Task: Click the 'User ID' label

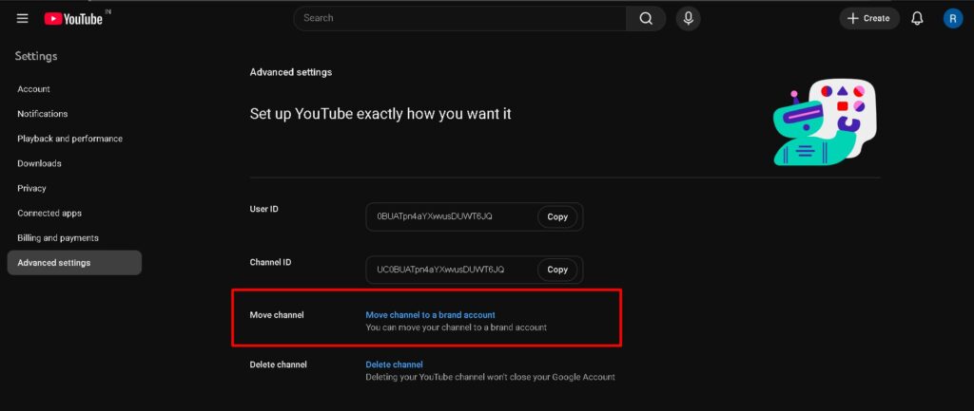Action: [x=264, y=209]
